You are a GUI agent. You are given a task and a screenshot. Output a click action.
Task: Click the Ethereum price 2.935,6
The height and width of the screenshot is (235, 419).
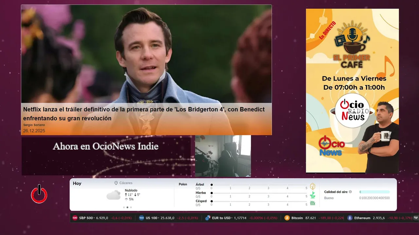[379, 218]
